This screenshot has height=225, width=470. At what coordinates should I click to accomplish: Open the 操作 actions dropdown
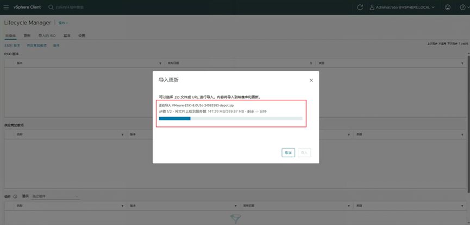pos(63,23)
